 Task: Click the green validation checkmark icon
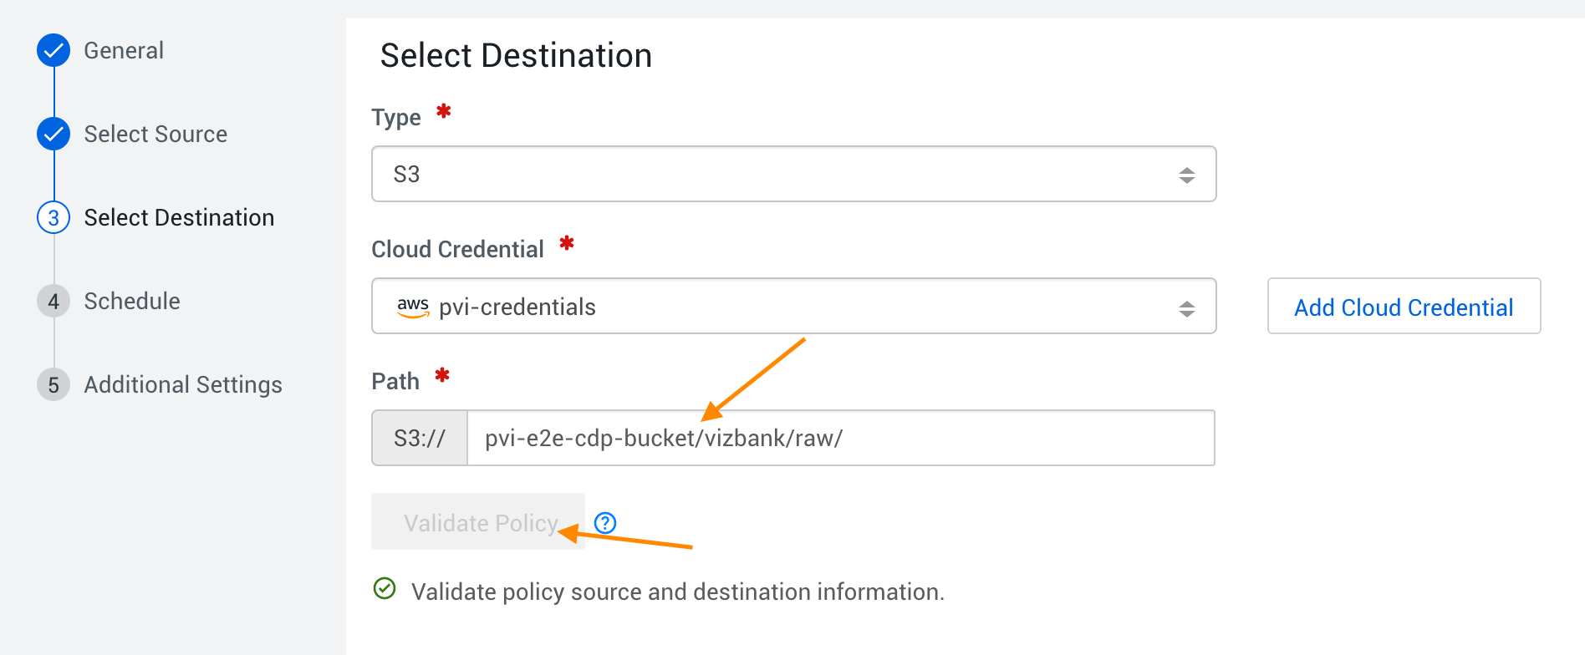point(385,589)
